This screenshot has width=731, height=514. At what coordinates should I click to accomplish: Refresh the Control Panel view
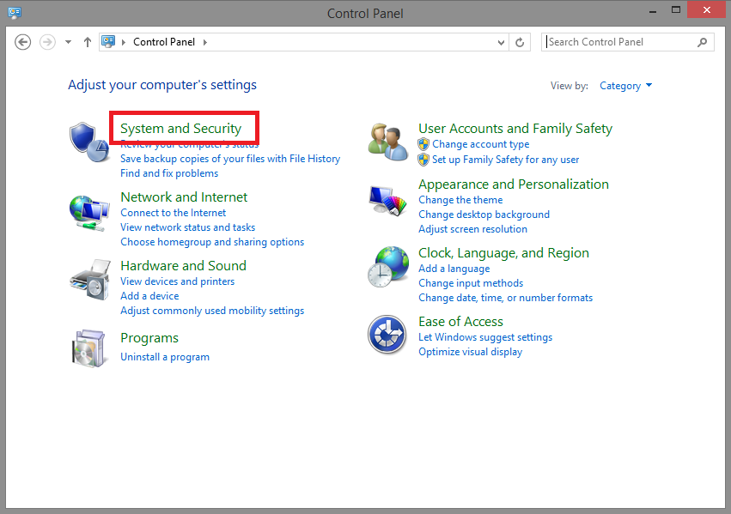coord(520,42)
